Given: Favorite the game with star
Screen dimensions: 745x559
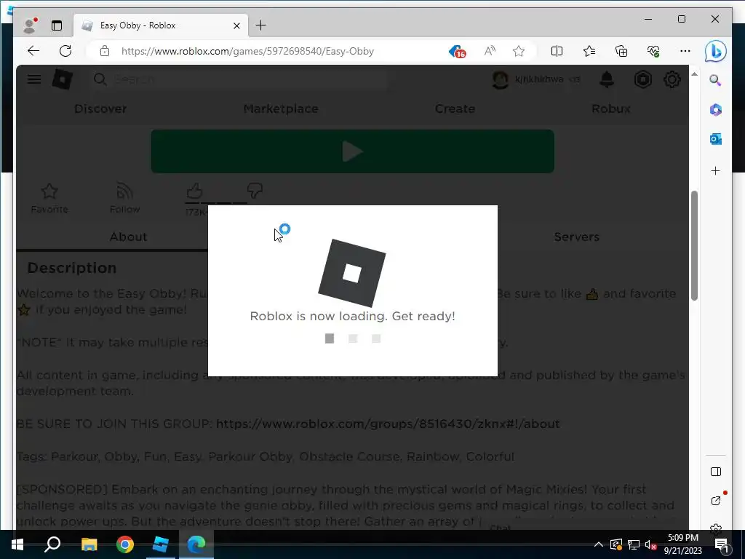Looking at the screenshot, I should (49, 199).
